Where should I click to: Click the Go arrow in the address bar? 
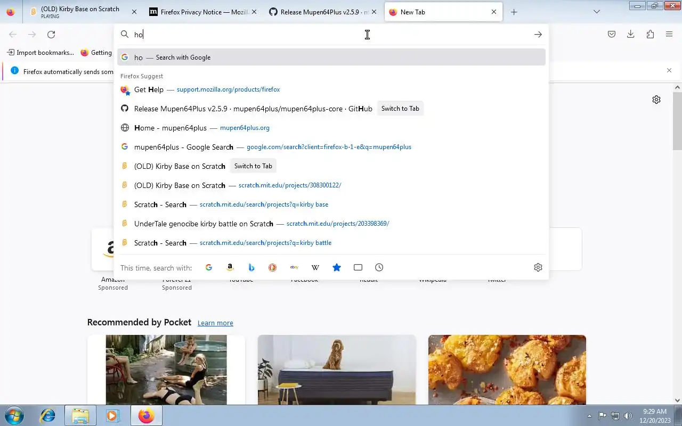(x=538, y=35)
